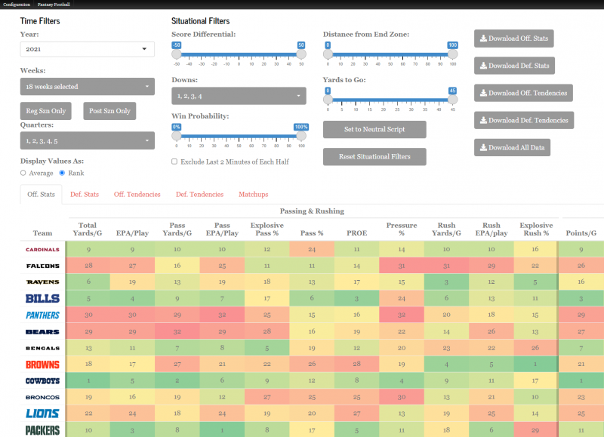
Task: Click Set to Neutral Script
Action: [x=374, y=129]
